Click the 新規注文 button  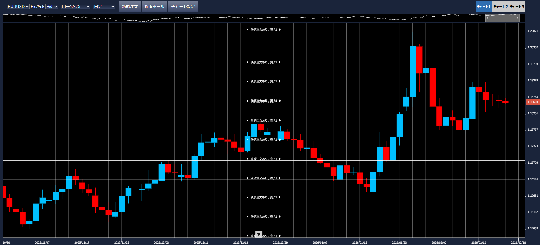click(130, 7)
